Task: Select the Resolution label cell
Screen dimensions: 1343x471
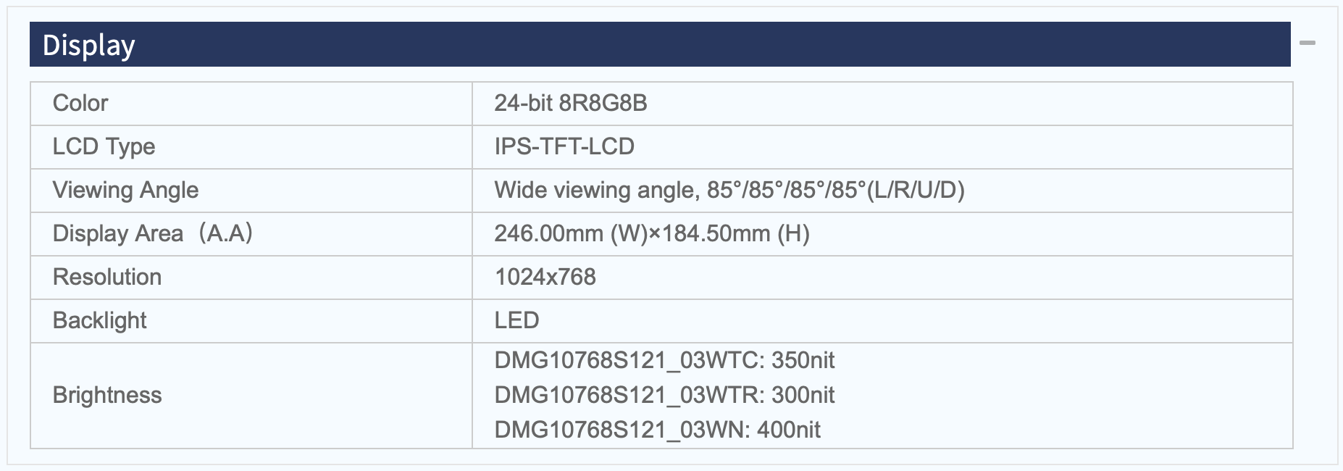Action: click(x=251, y=278)
